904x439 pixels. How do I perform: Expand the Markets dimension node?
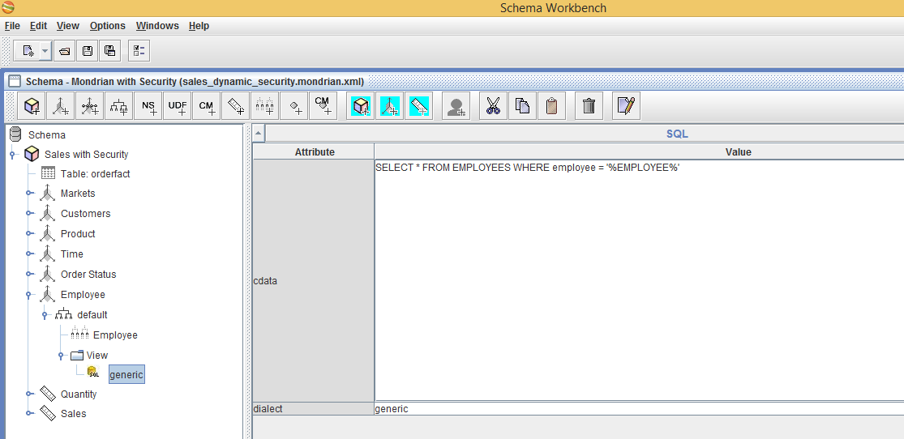tap(29, 194)
